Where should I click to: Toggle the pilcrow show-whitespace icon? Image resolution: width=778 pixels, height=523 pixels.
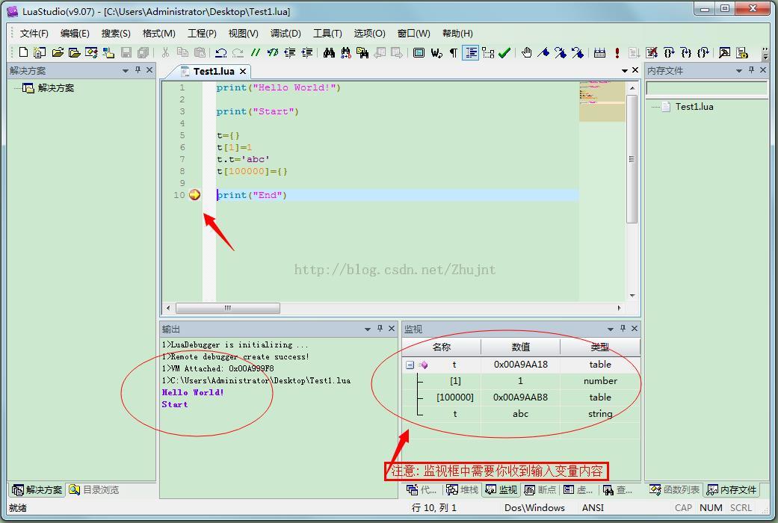click(453, 52)
